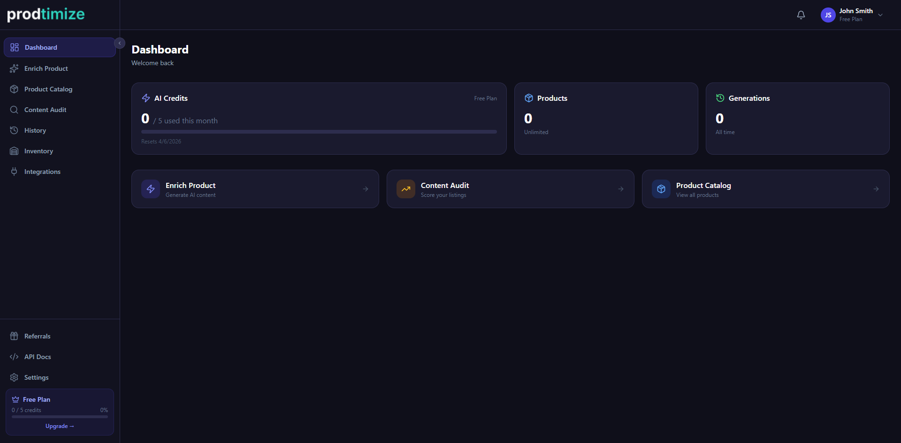Open Content Audit via magnifier icon

pyautogui.click(x=14, y=110)
